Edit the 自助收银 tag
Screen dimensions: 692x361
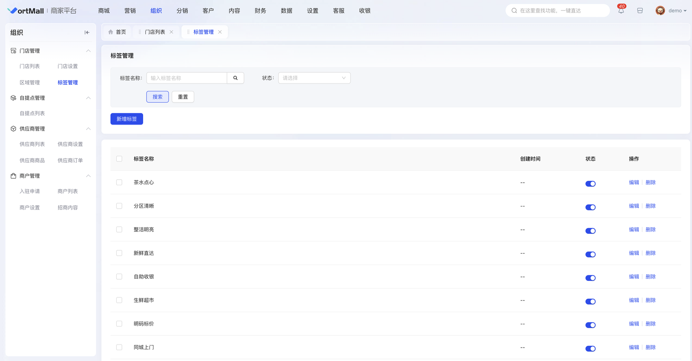(x=634, y=277)
